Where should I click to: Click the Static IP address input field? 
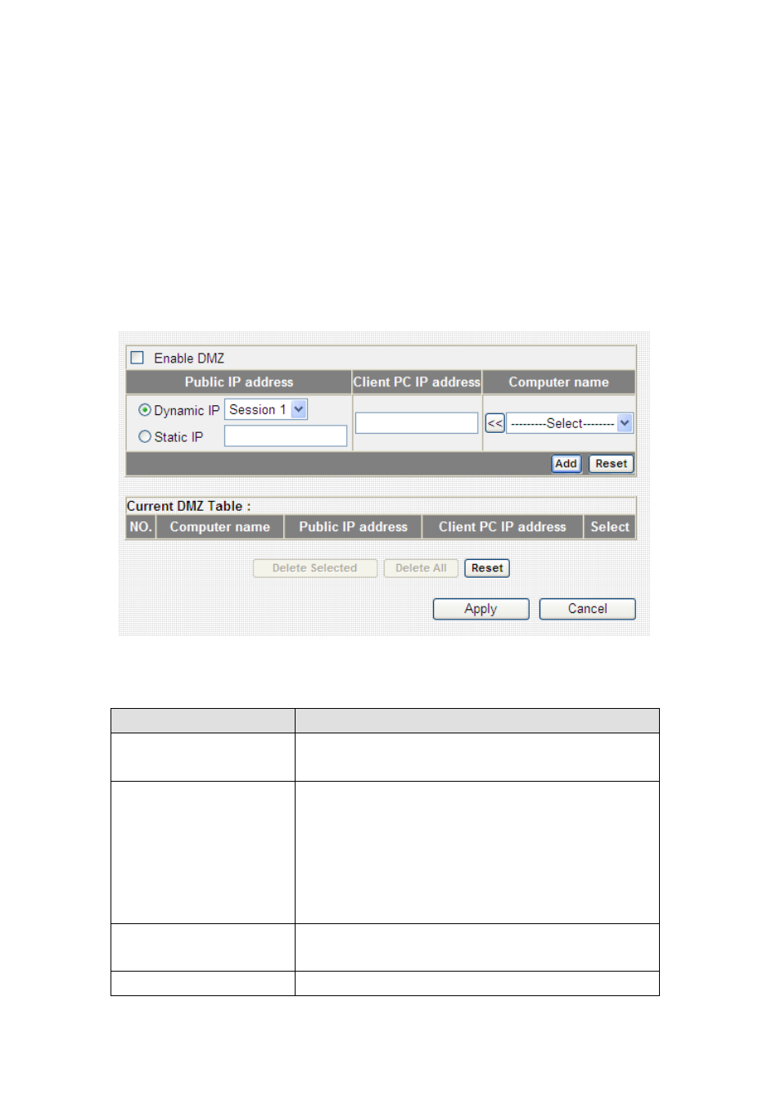tap(286, 436)
